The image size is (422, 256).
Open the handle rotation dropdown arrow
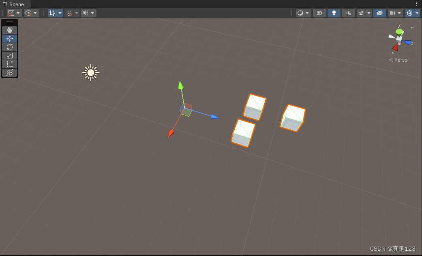[35, 13]
